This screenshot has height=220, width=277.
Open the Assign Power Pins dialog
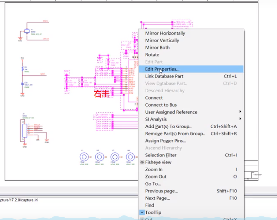pyautogui.click(x=166, y=141)
